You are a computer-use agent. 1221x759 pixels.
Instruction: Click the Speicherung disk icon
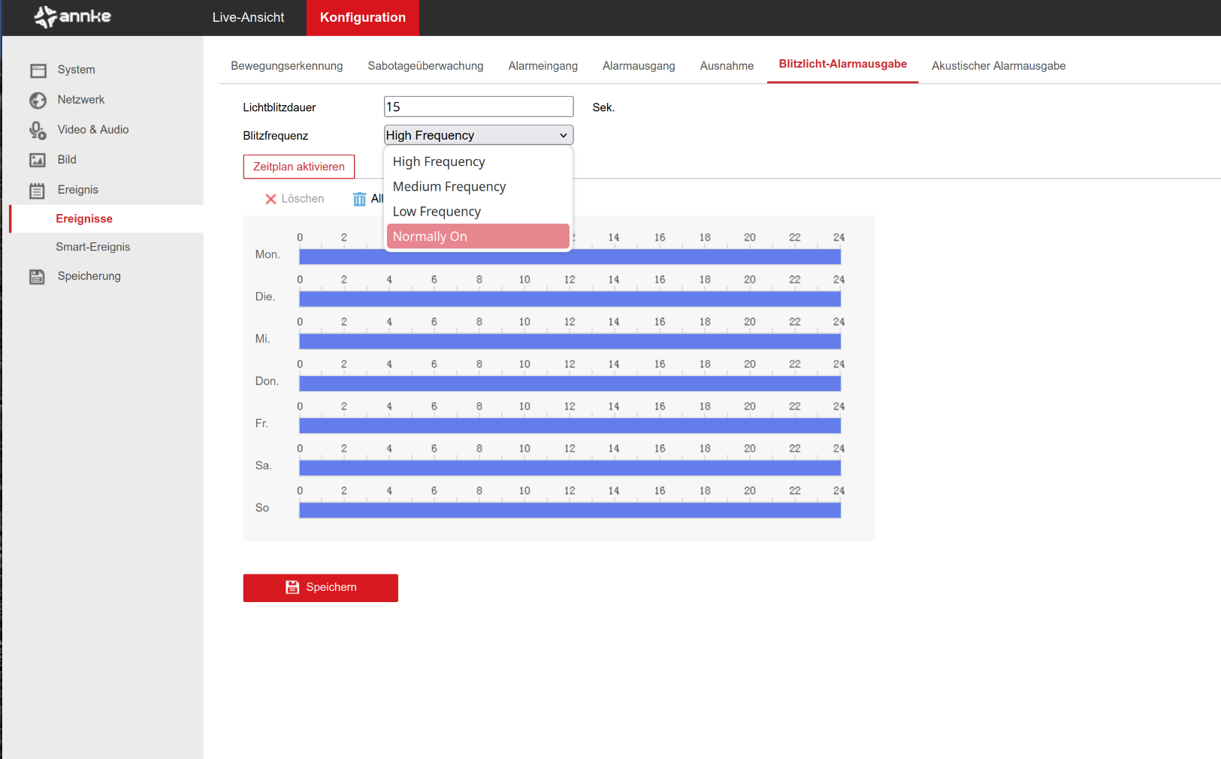38,277
